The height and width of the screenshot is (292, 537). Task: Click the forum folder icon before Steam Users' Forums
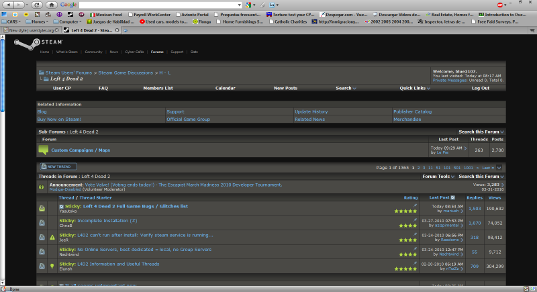coord(42,72)
